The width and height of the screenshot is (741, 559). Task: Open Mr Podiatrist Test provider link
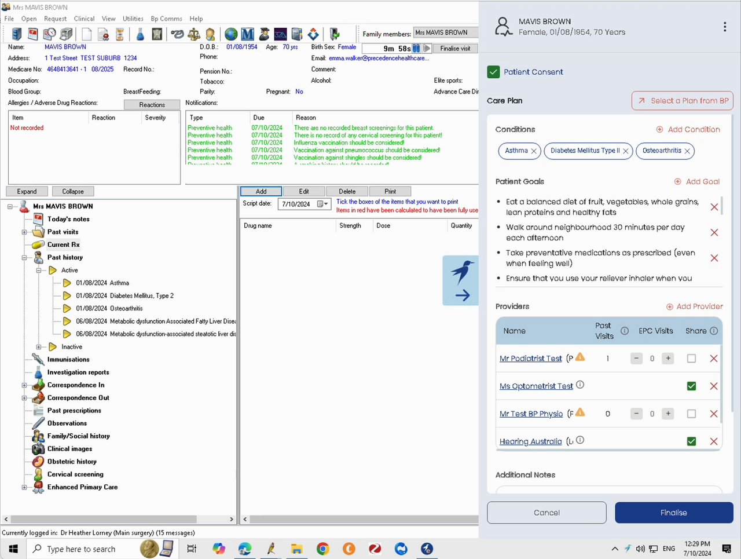pyautogui.click(x=531, y=359)
